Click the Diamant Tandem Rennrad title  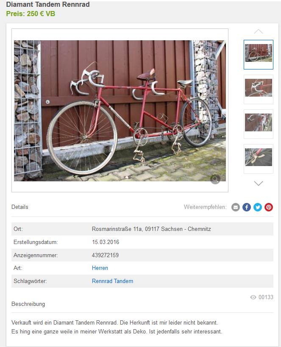(48, 4)
